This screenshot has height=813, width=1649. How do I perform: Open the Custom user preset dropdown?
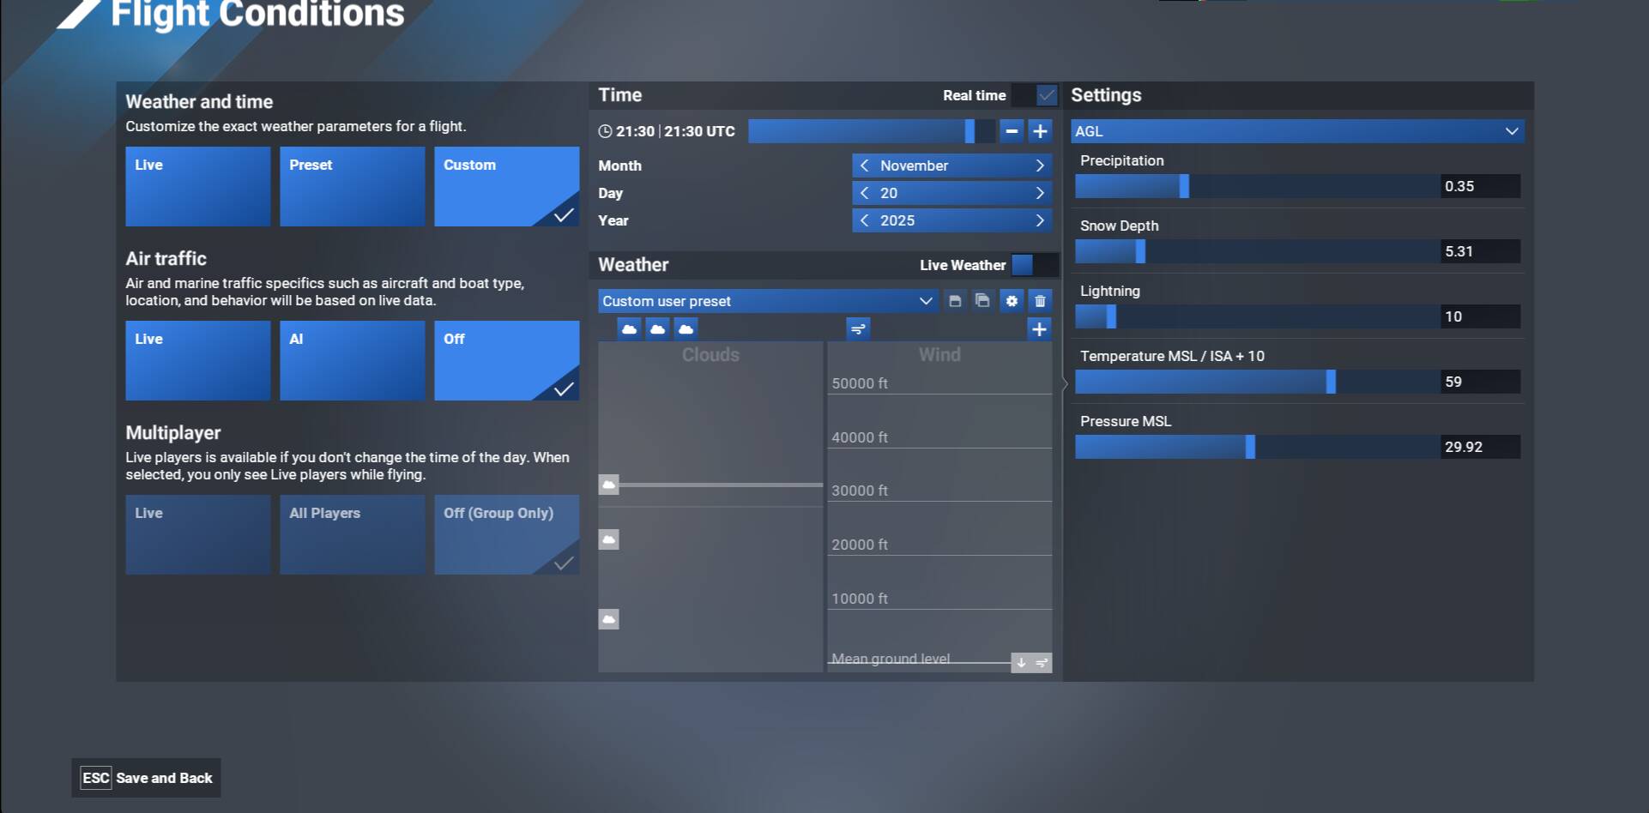click(768, 301)
